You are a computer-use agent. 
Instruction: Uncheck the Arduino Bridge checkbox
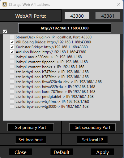[x=12, y=52]
